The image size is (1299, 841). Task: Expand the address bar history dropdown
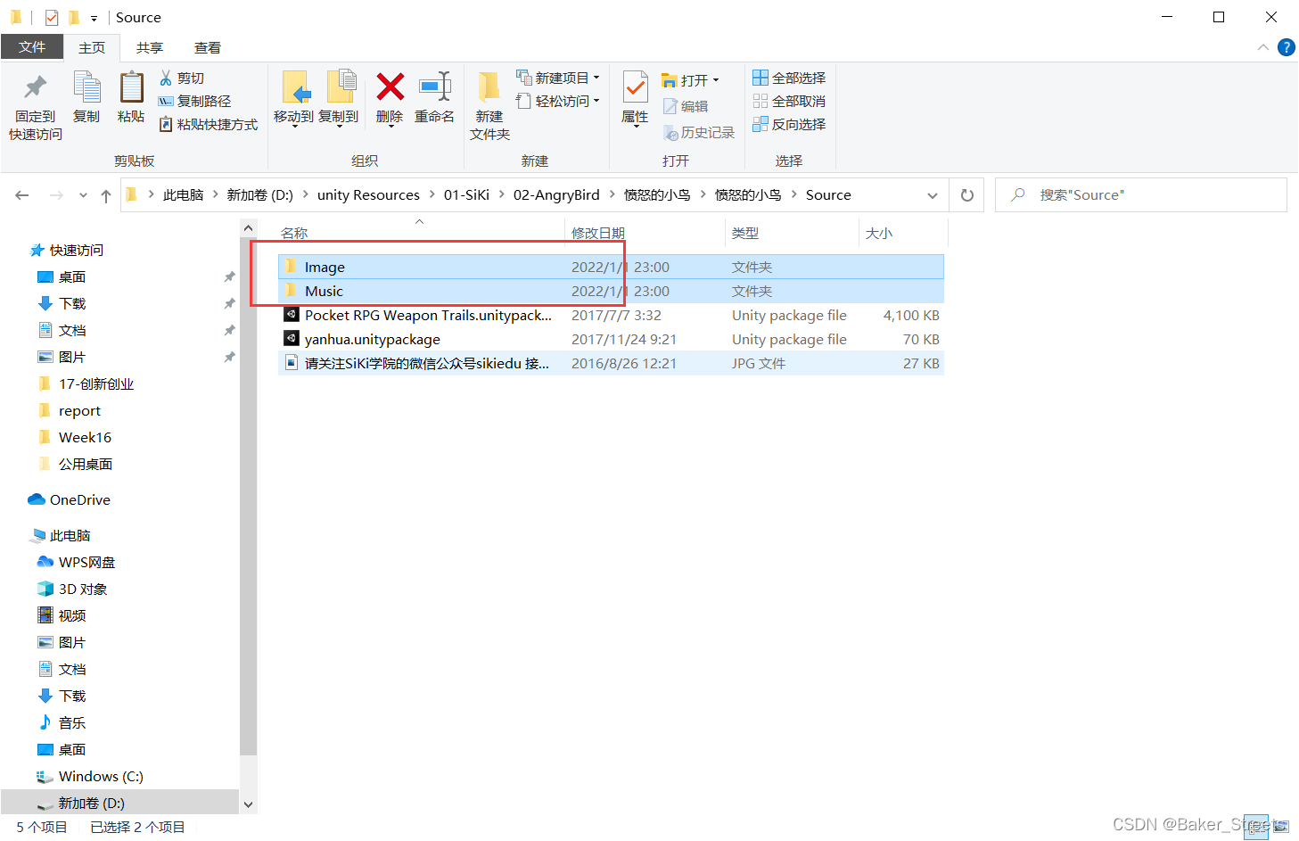[x=933, y=195]
